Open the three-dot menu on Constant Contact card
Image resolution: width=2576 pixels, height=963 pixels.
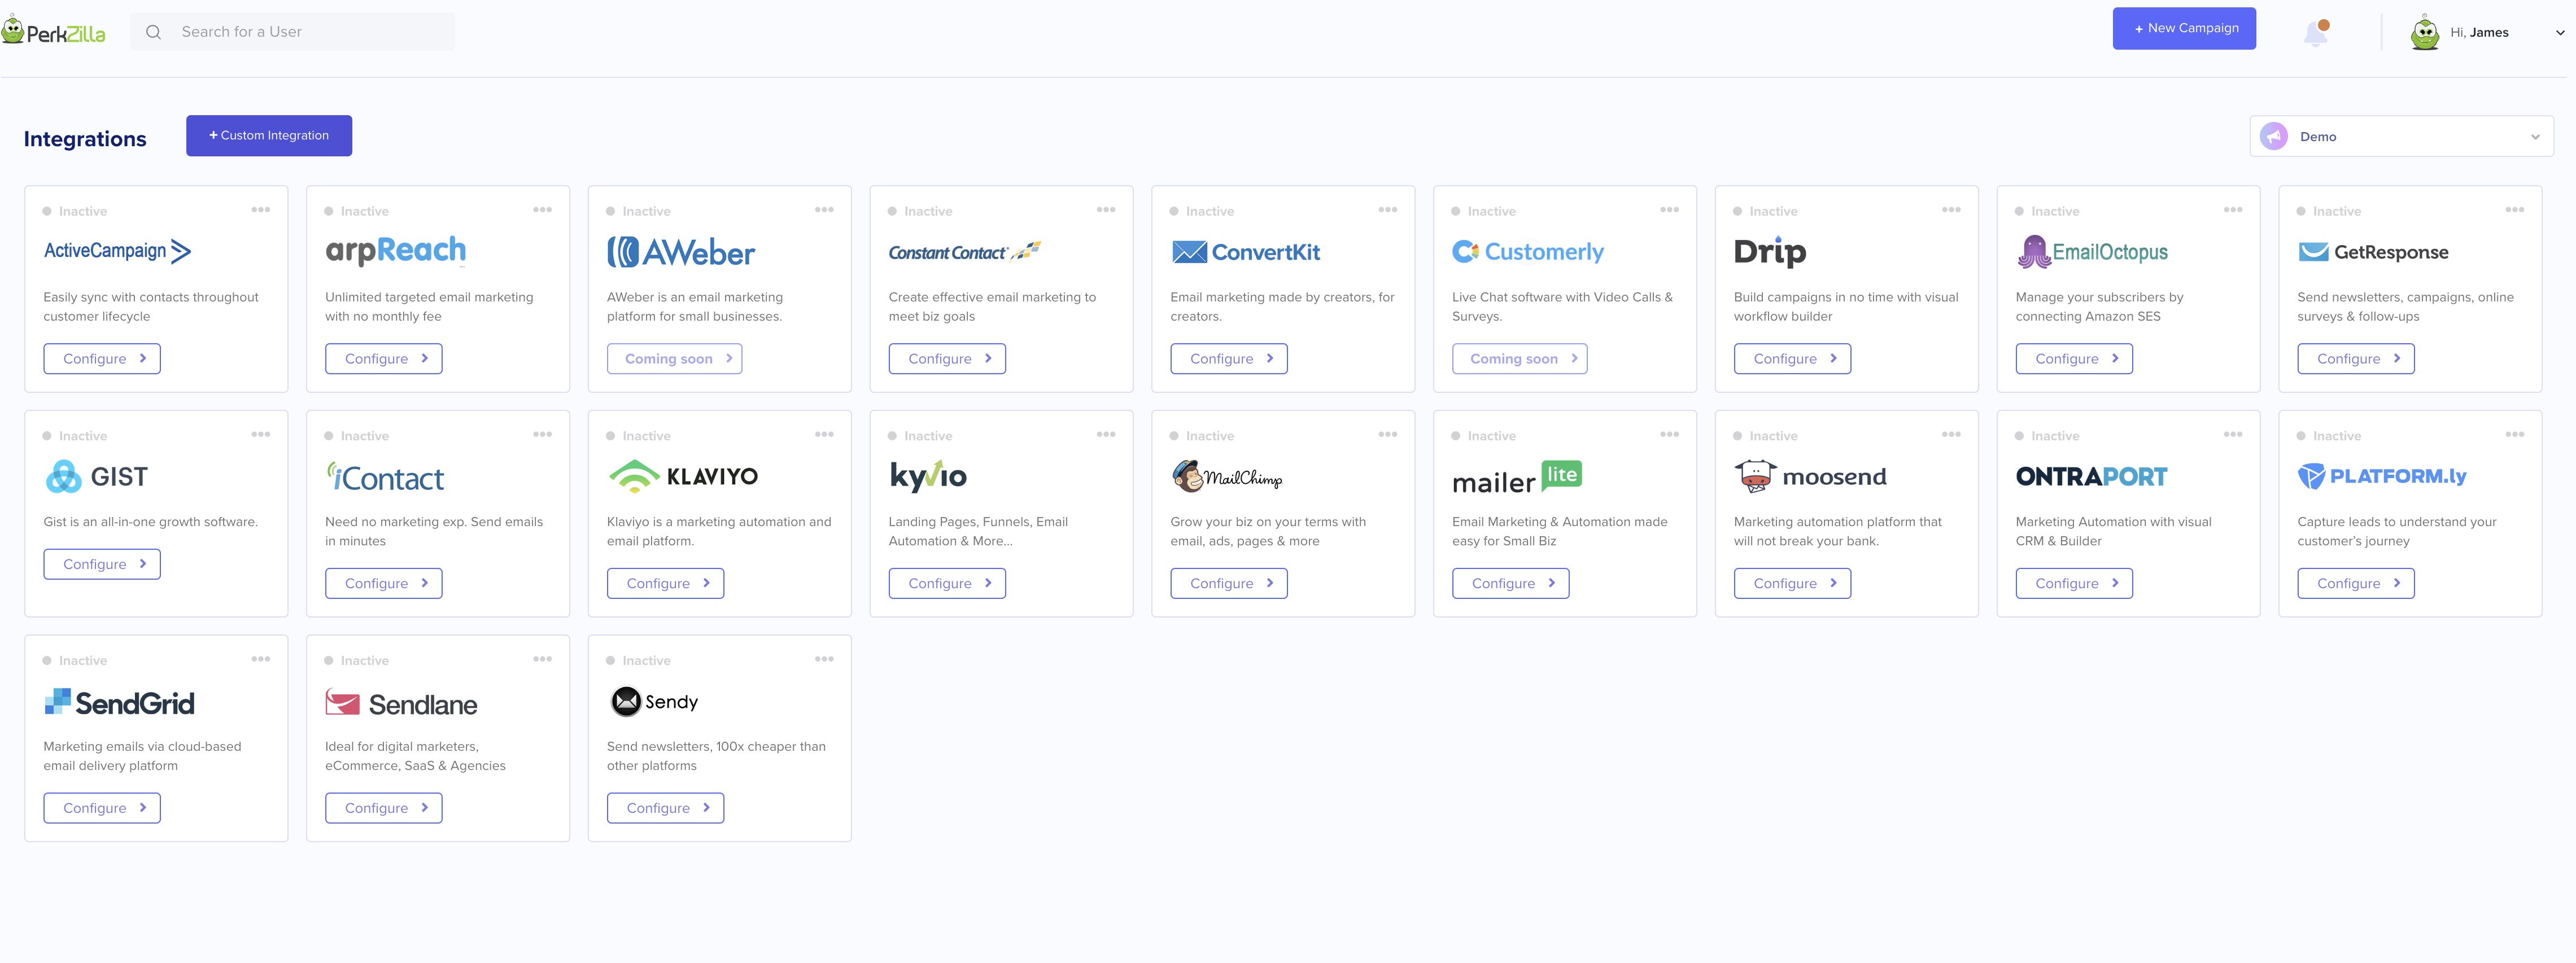(1106, 210)
